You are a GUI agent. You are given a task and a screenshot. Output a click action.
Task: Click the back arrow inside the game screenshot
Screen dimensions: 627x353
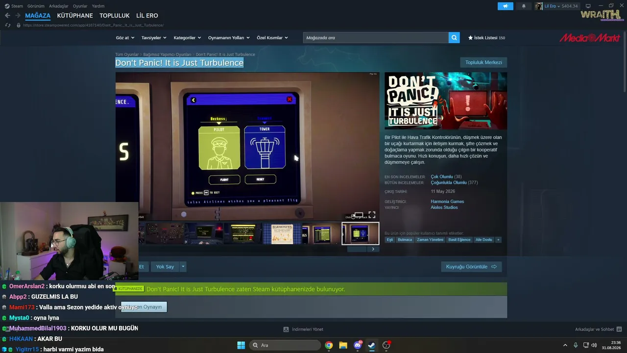pos(193,100)
